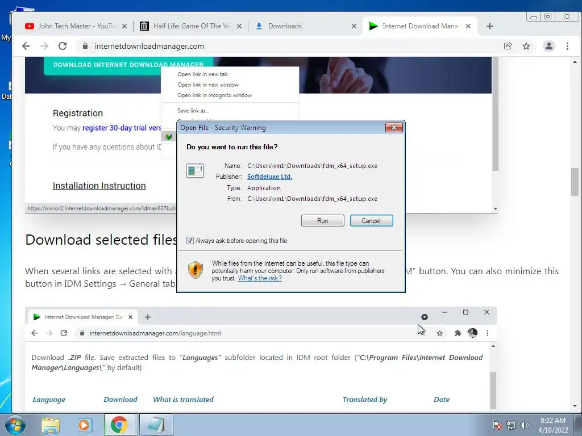Viewport: 582px width, 436px height.
Task: Click the Download column header
Action: point(120,399)
